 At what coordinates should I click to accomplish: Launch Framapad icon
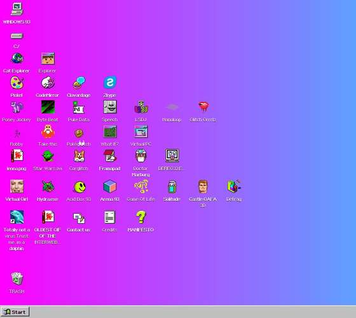pyautogui.click(x=110, y=156)
